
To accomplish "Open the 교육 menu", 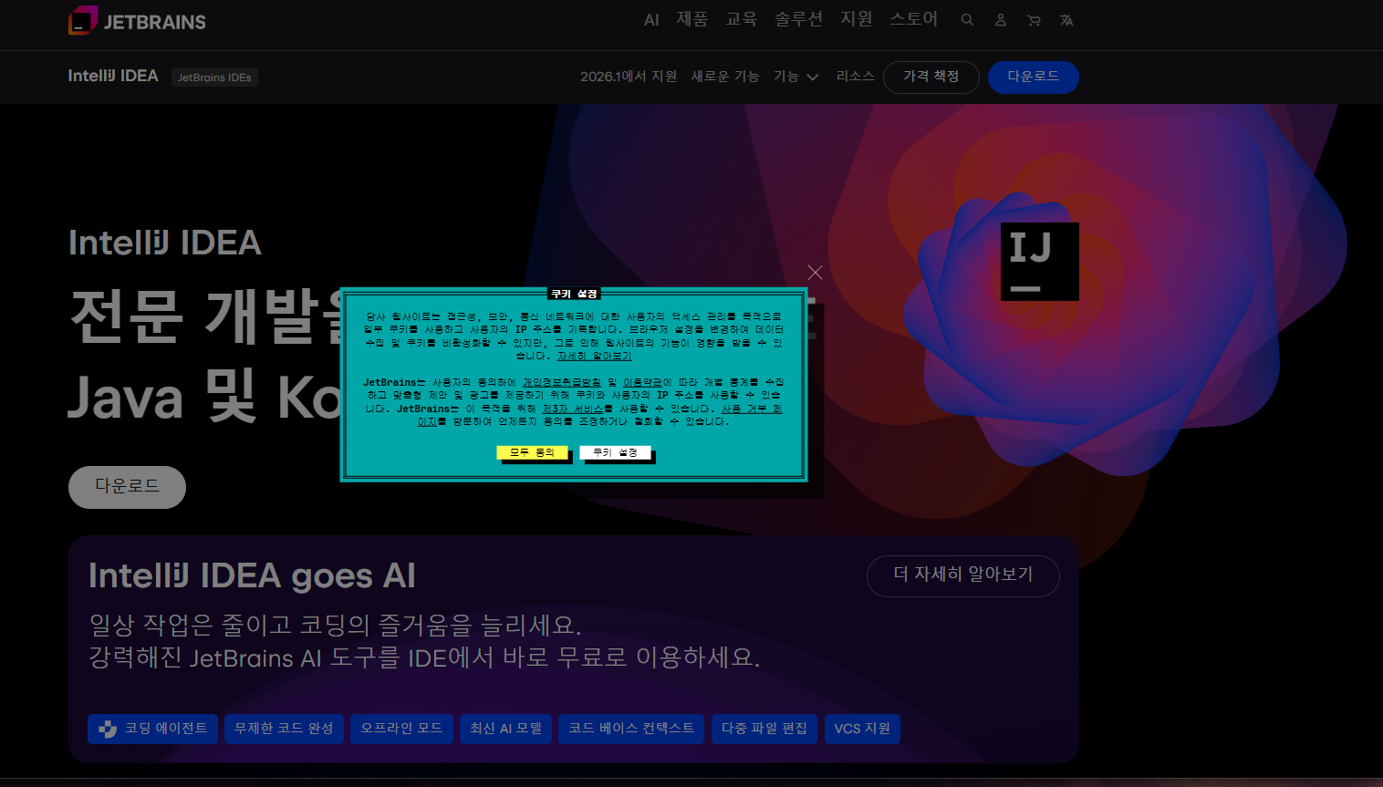I will [741, 19].
